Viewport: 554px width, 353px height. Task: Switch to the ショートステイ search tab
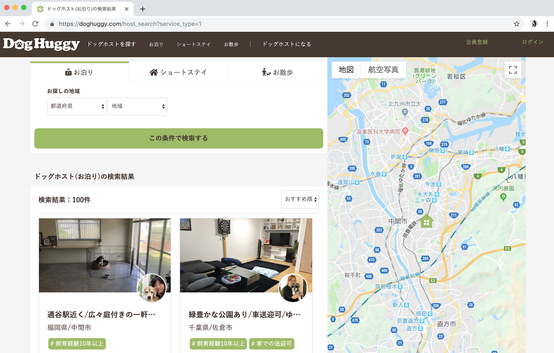(178, 72)
